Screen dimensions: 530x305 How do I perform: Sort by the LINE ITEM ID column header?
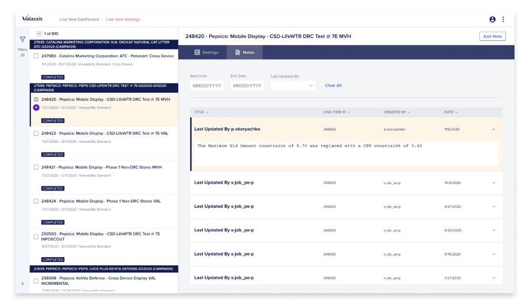[336, 112]
